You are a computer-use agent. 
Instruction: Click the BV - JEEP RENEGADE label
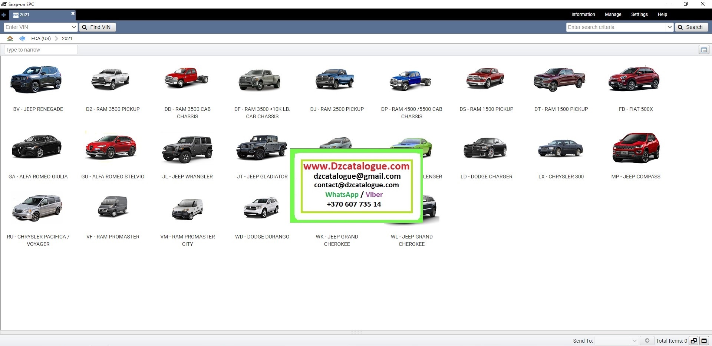pos(38,109)
